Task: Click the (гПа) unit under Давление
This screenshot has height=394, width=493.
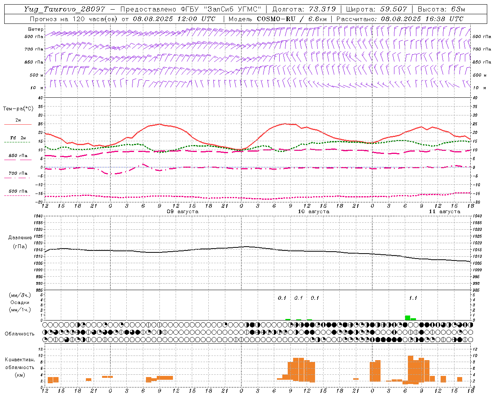Action: coord(19,246)
